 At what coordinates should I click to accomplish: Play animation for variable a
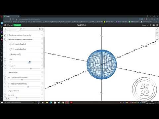coord(5,77)
